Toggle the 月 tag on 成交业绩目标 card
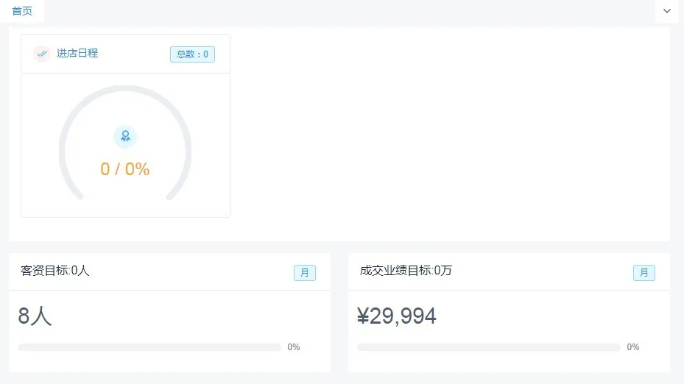The width and height of the screenshot is (684, 384). pos(644,273)
